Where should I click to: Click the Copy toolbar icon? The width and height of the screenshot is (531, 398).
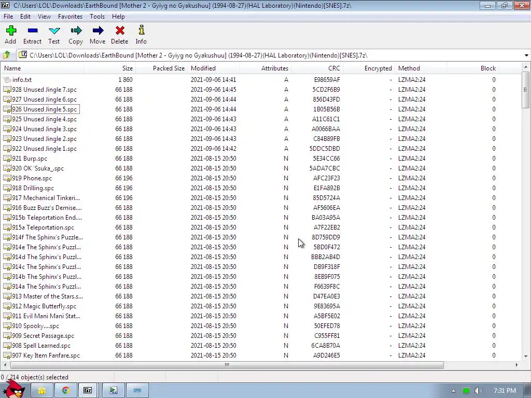tap(76, 31)
